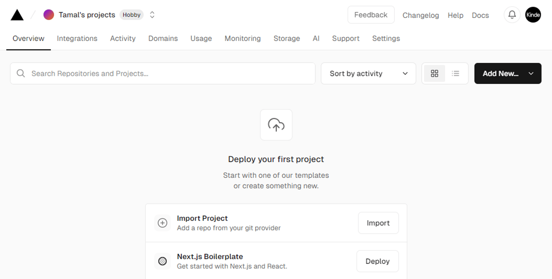
Task: Go to the Storage tab
Action: pos(287,38)
